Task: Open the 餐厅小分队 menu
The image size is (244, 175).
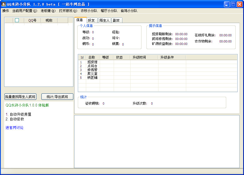Action: click(x=109, y=11)
